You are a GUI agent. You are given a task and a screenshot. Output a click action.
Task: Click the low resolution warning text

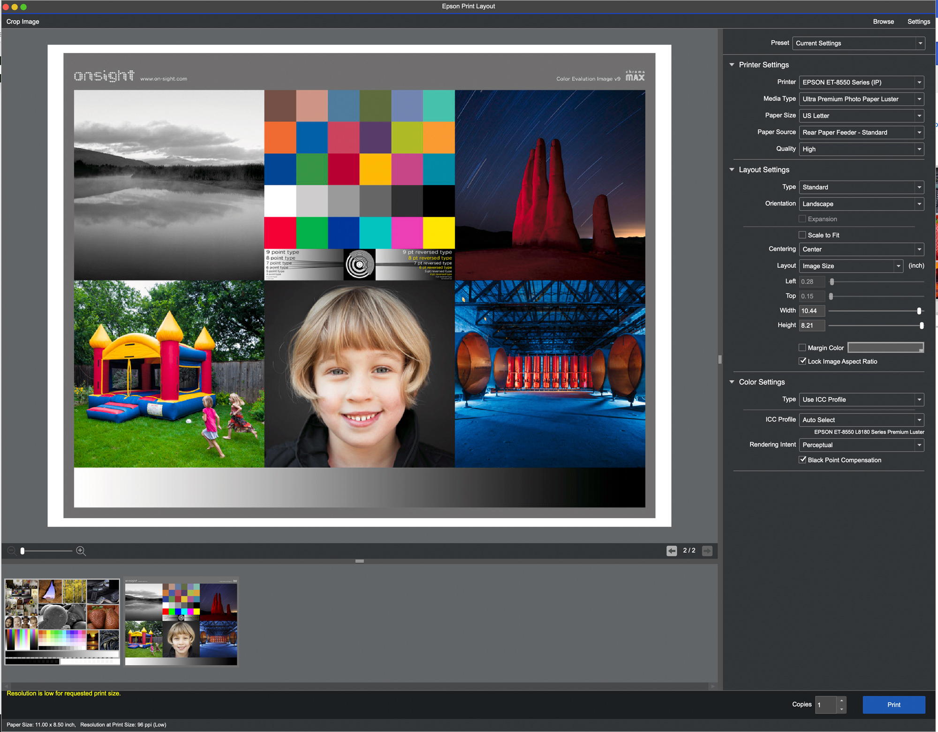64,694
